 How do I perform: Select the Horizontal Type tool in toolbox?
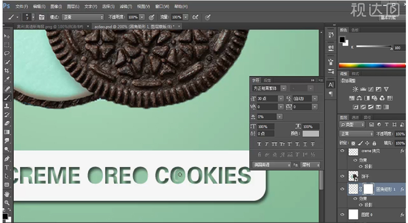click(x=7, y=168)
